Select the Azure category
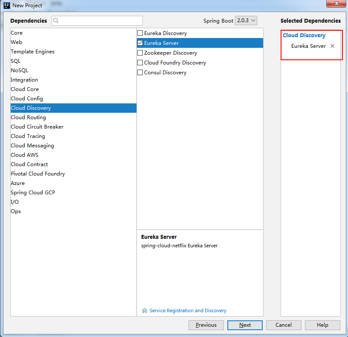This screenshot has height=337, width=348. coord(73,183)
